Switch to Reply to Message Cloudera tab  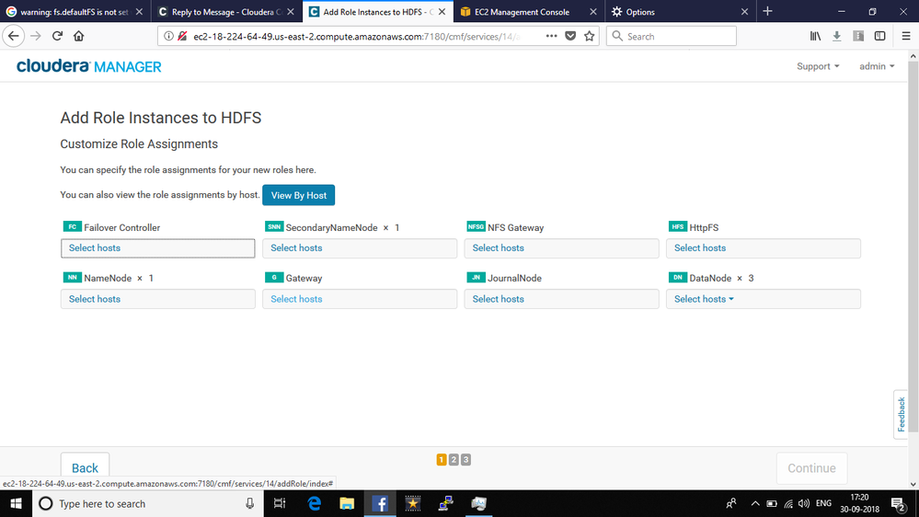226,12
